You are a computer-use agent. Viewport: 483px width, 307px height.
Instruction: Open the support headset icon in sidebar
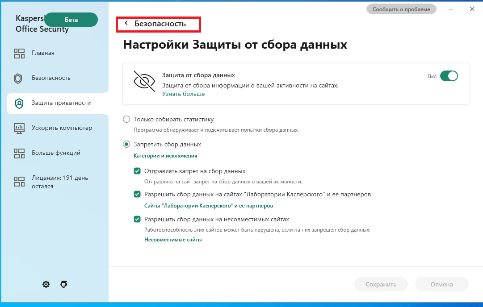[x=64, y=284]
